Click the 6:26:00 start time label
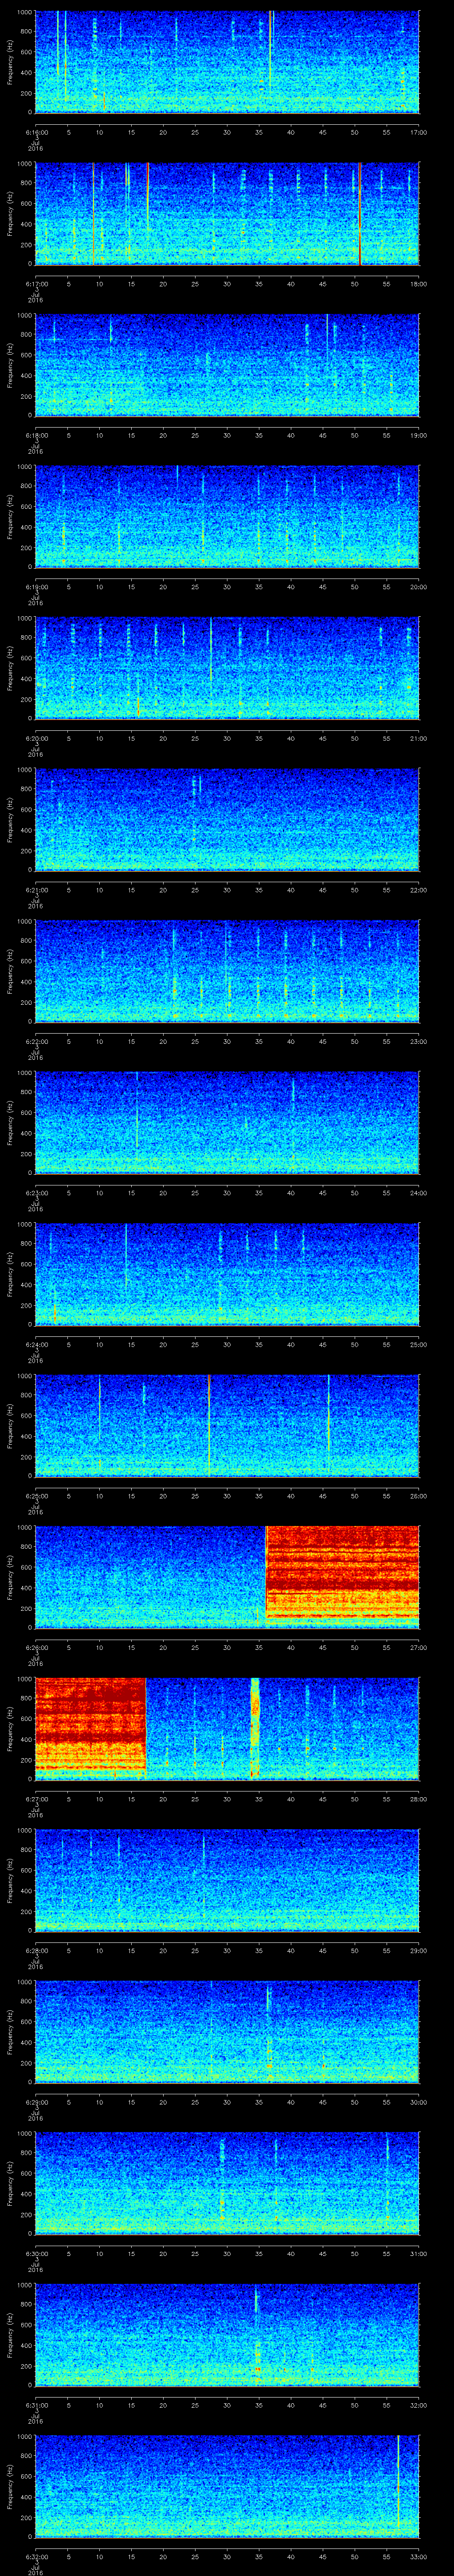This screenshot has width=454, height=2576. (36, 1647)
